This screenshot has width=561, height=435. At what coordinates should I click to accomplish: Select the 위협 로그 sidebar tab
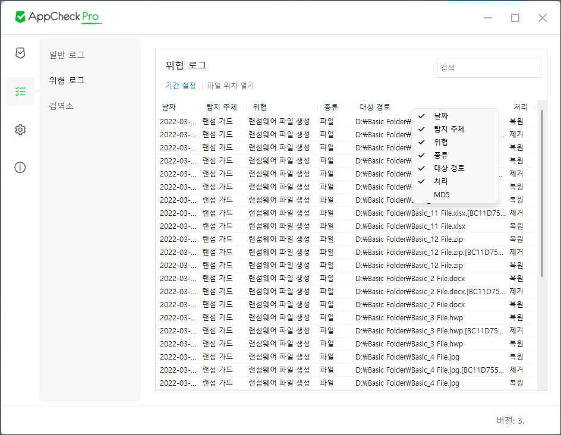pyautogui.click(x=67, y=80)
